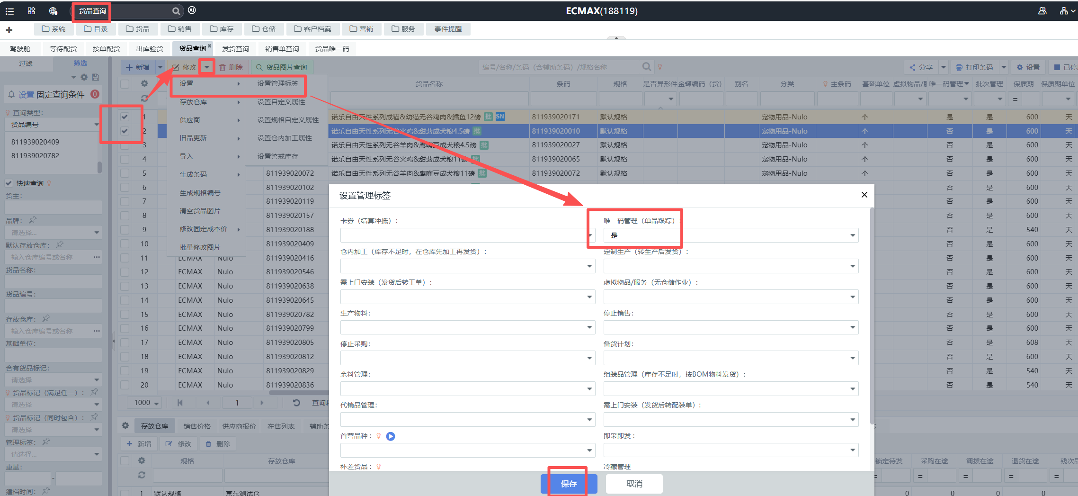Click the refresh icon below grid gear
Viewport: 1078px width, 496px height.
[x=144, y=98]
